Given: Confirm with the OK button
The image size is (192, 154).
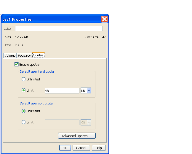Looking at the screenshot, I should (65, 148).
